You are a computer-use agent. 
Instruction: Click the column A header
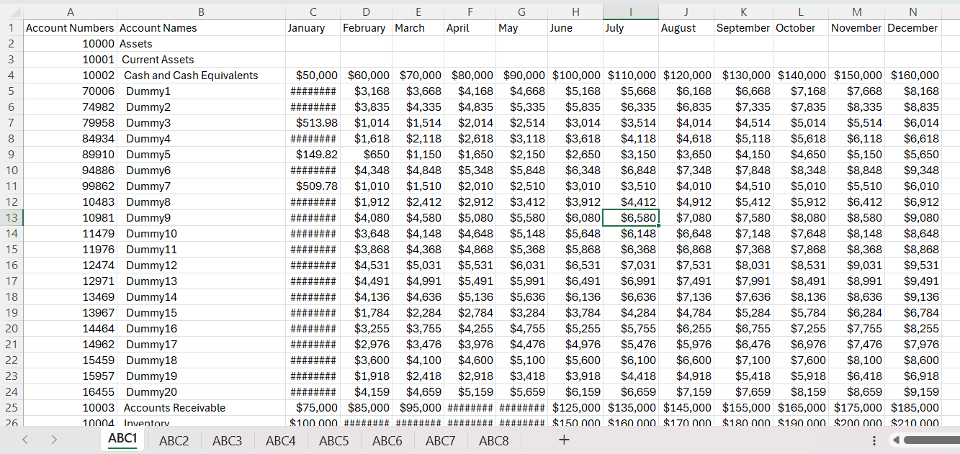[70, 12]
